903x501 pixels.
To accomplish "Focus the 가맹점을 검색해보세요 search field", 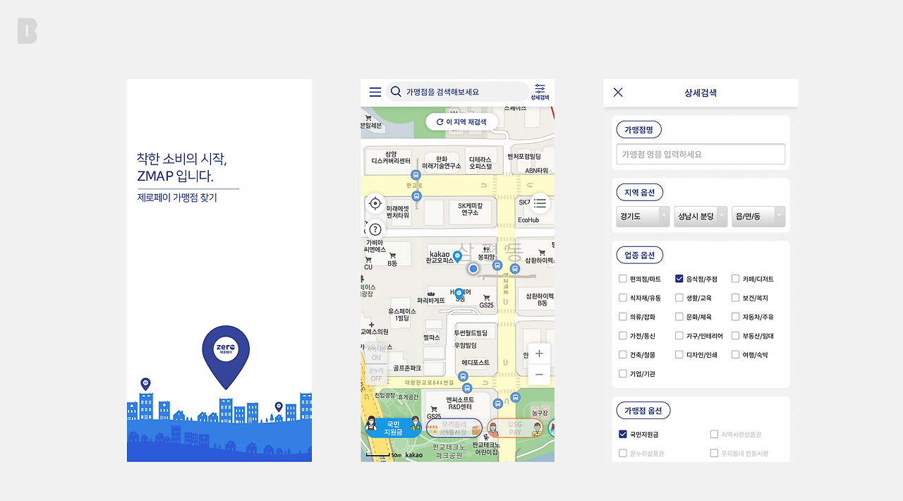I will click(457, 92).
